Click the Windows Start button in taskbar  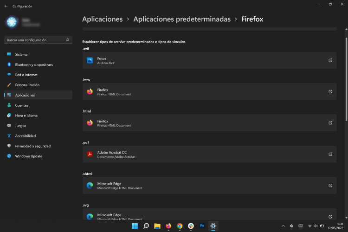coord(135,226)
